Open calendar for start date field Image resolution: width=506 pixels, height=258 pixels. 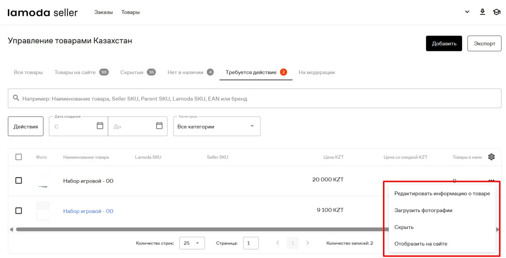click(100, 126)
